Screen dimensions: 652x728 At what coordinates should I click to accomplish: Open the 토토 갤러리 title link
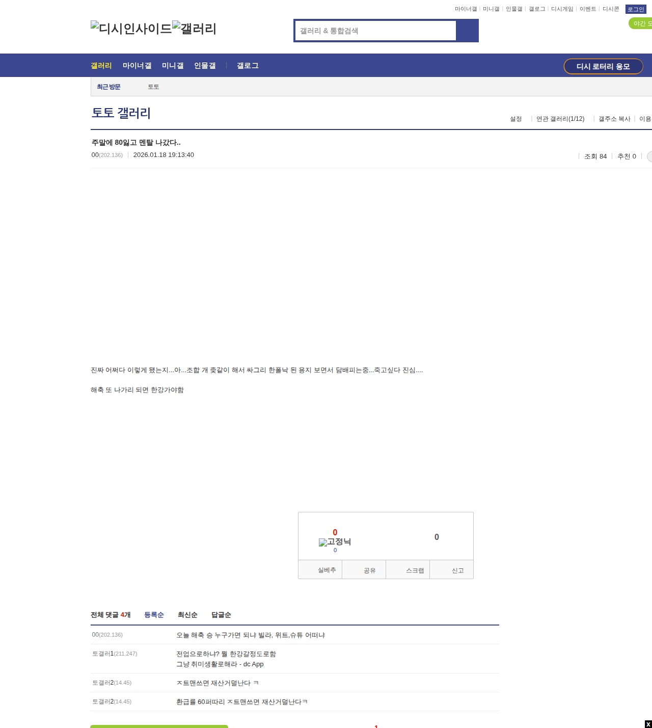(x=121, y=113)
